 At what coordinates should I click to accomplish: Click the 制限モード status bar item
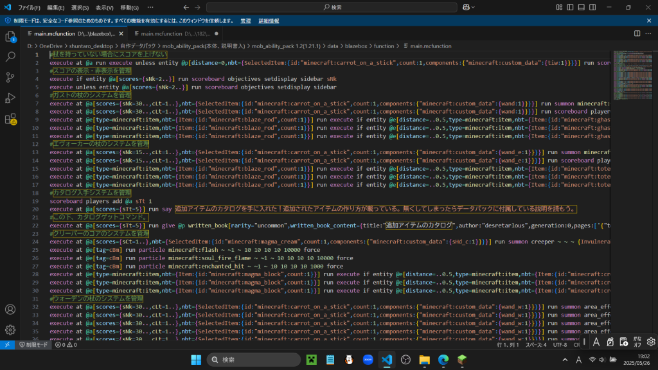(x=33, y=345)
